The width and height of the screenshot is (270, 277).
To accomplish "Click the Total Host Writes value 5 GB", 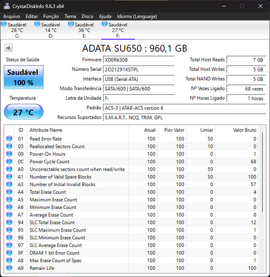I will tap(246, 69).
